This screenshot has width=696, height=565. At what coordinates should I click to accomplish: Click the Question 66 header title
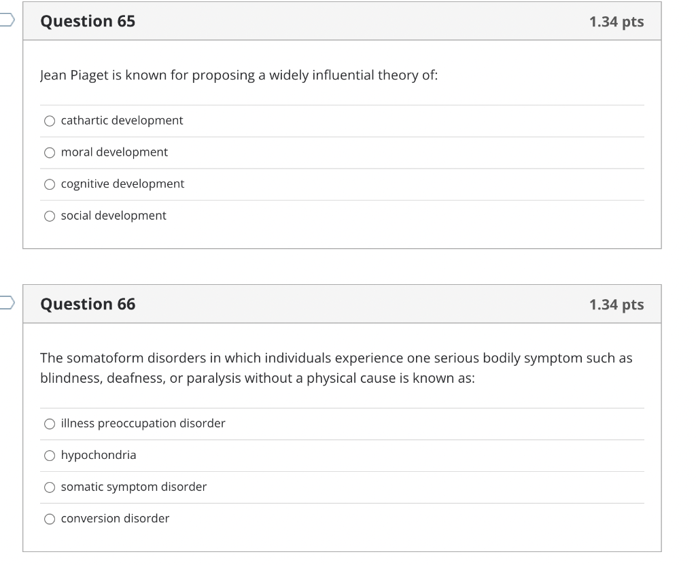coord(88,305)
